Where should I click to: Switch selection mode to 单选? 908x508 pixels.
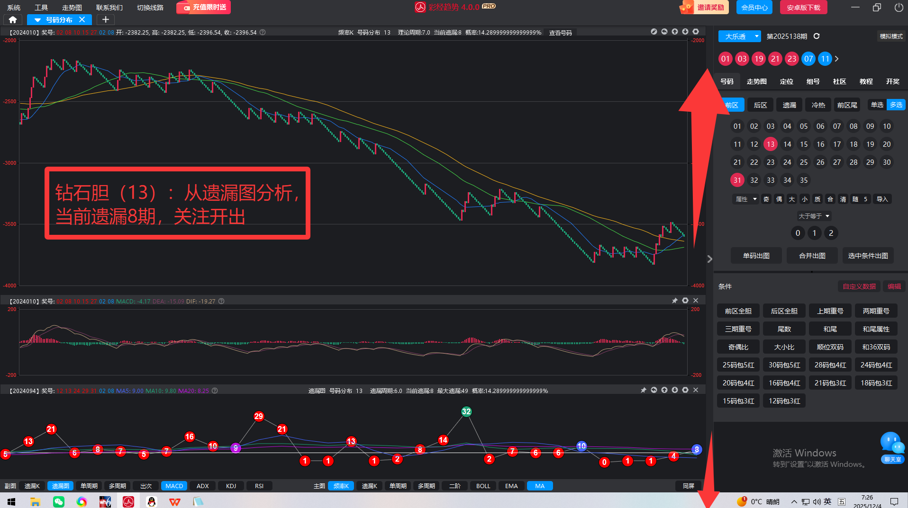click(877, 105)
